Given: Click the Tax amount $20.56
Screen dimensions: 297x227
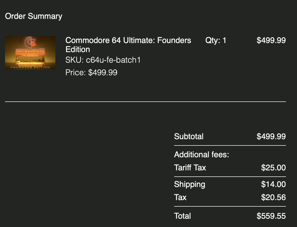Looking at the screenshot, I should click(273, 198).
